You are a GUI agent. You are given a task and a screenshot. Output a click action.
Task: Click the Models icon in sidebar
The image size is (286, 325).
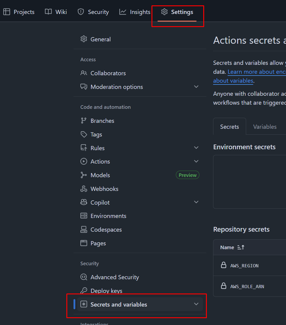[x=84, y=175]
